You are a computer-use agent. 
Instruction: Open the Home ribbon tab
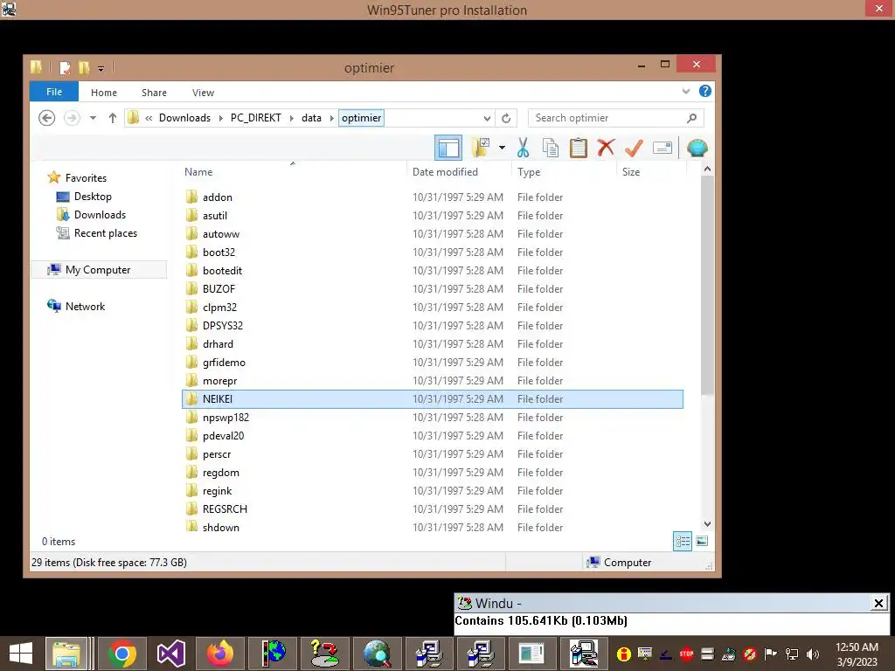[104, 93]
